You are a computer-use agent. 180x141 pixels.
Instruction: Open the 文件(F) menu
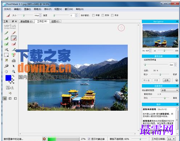pos(8,9)
